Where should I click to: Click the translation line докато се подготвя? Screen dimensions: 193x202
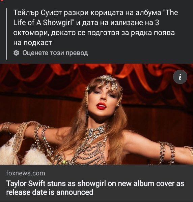85,33
